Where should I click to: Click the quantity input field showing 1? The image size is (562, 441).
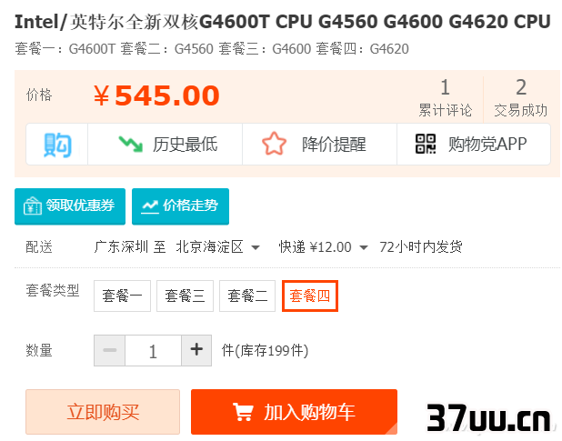coord(153,351)
